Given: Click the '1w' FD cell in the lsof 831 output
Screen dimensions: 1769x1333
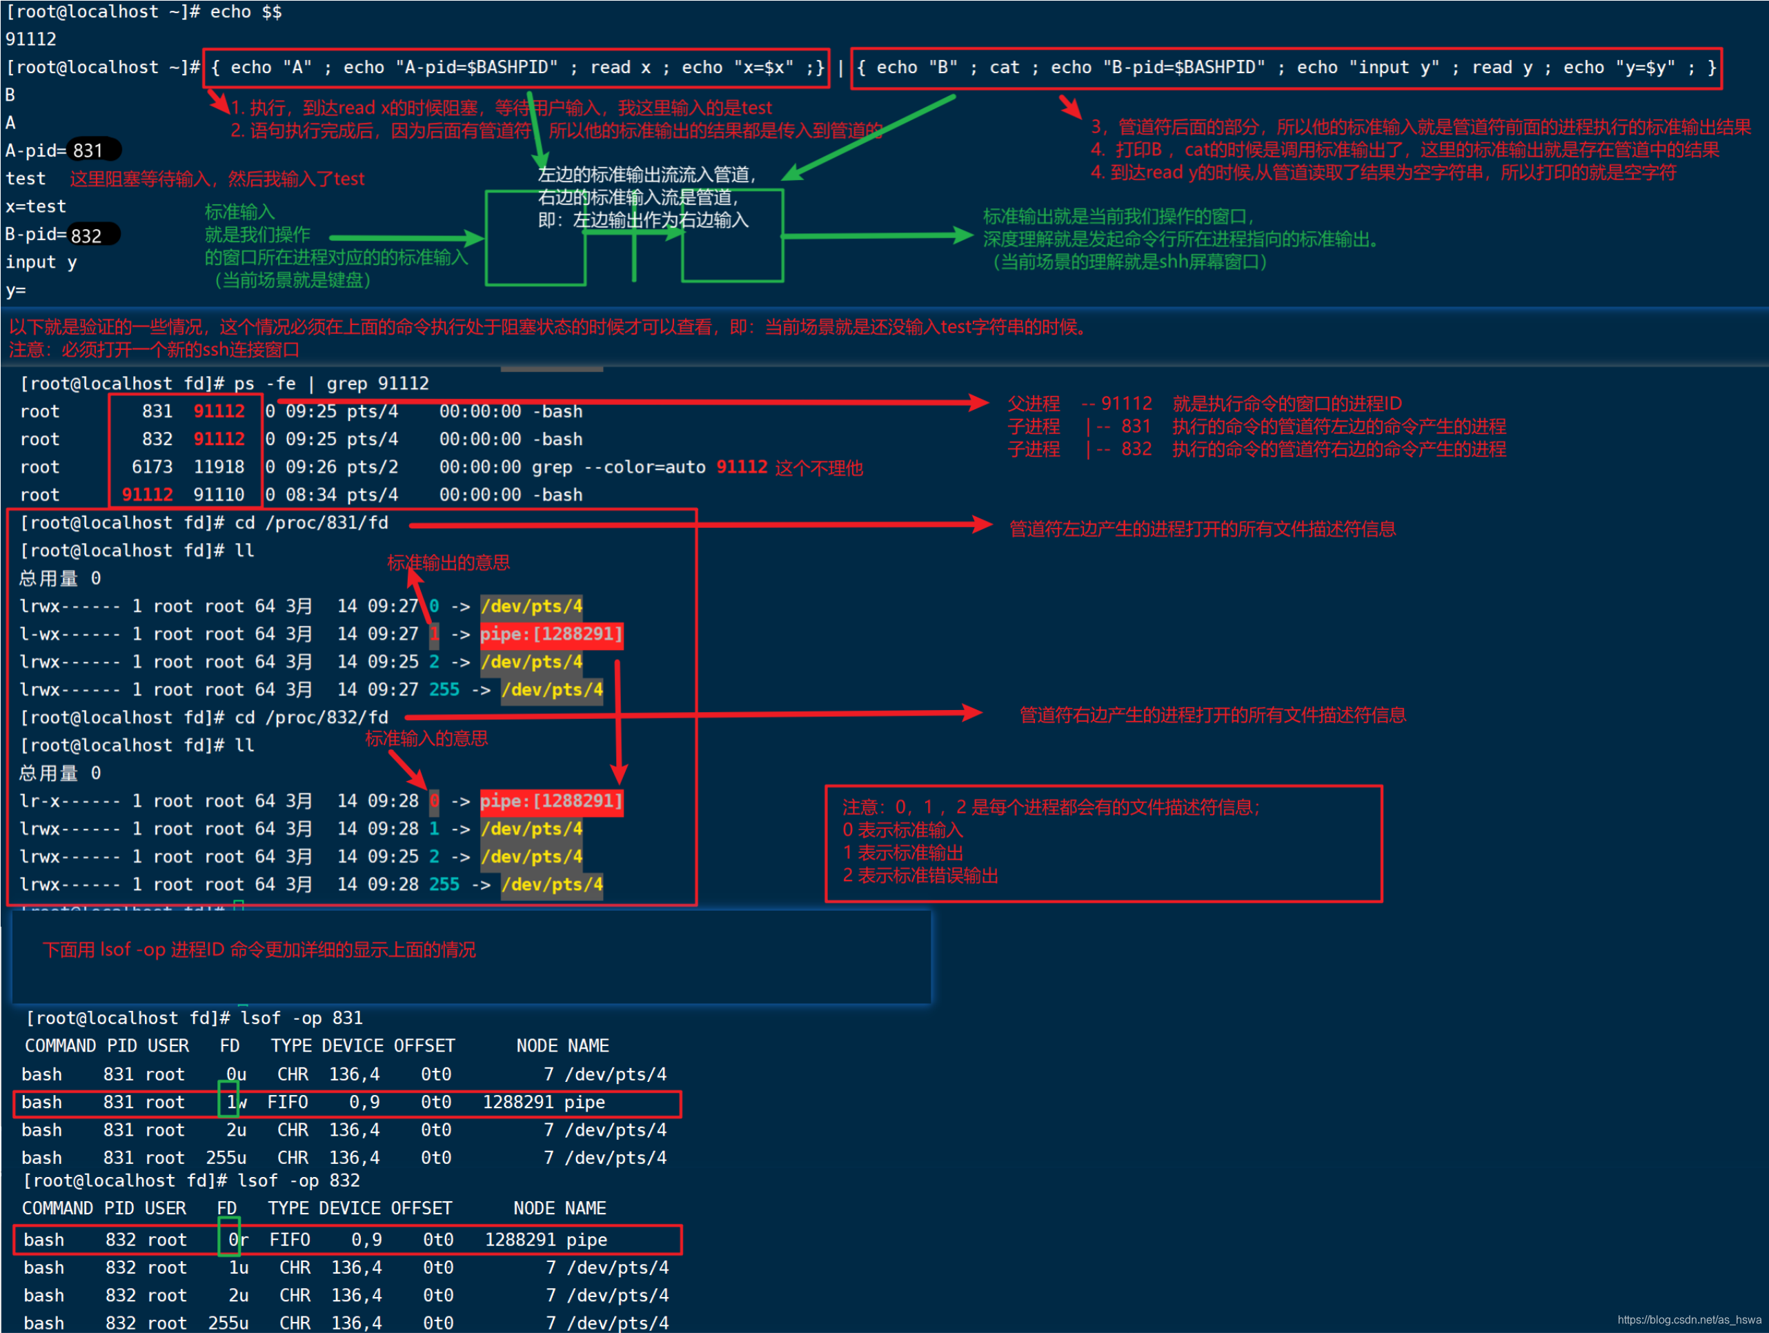Looking at the screenshot, I should click(x=236, y=1103).
